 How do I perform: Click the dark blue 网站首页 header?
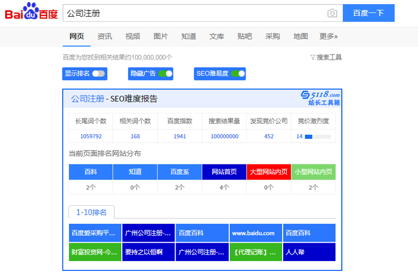(x=224, y=172)
